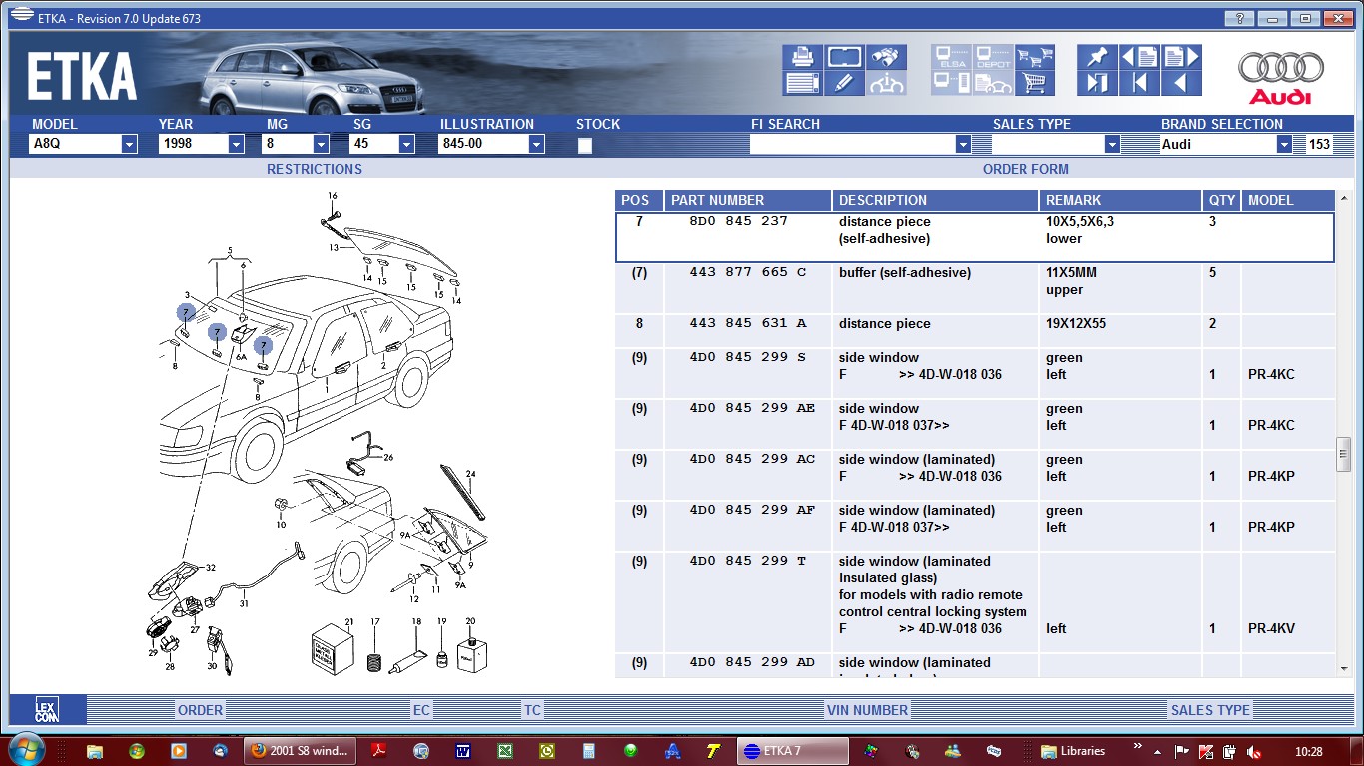Click the PART NUMBER column header
1364x766 pixels.
[x=748, y=200]
